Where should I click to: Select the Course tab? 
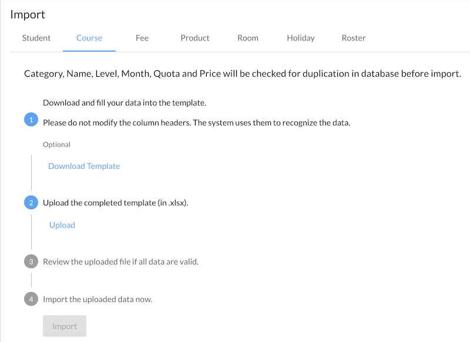[89, 38]
